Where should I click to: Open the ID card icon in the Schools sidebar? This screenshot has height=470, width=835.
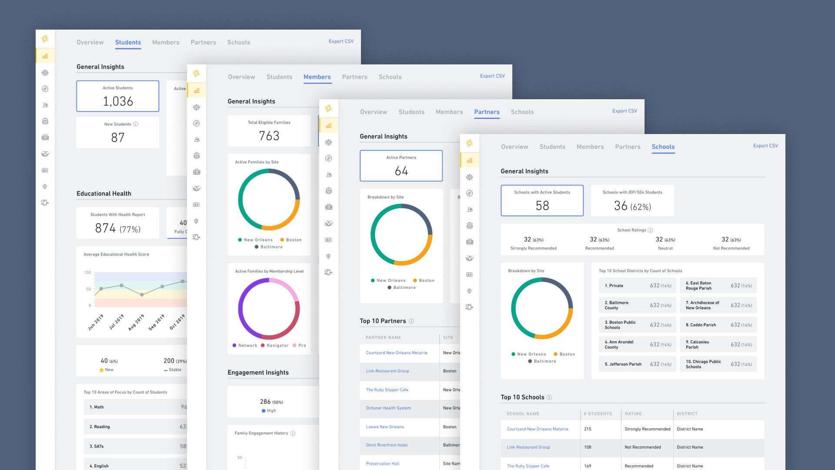(470, 275)
